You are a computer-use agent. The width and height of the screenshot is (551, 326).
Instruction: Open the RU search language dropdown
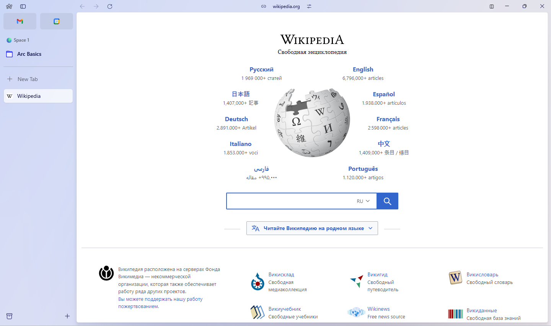coord(363,201)
